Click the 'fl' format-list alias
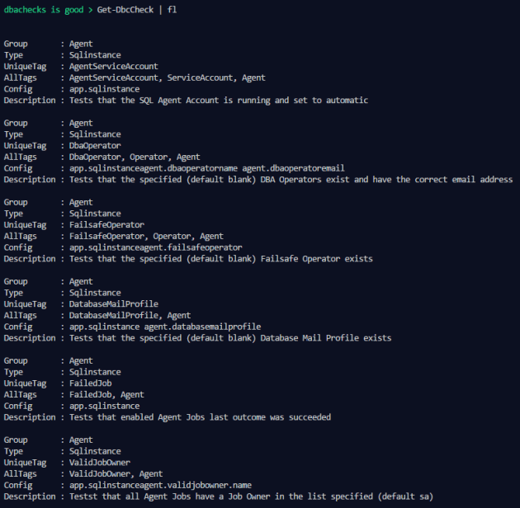 171,8
